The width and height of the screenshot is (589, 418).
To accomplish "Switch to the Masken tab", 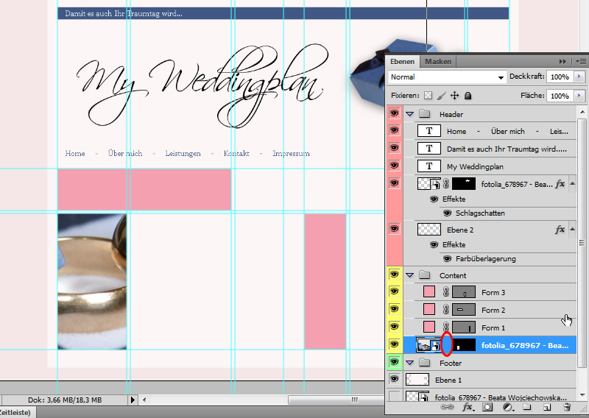I will coord(438,61).
